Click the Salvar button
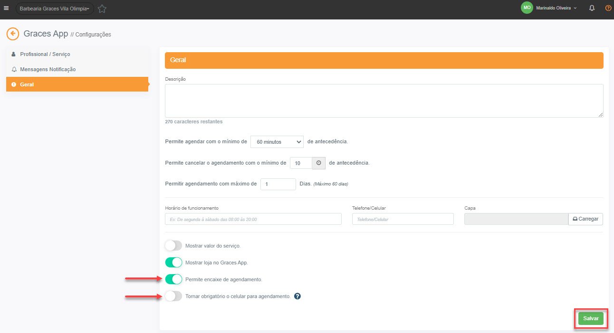This screenshot has width=614, height=333. coord(591,319)
